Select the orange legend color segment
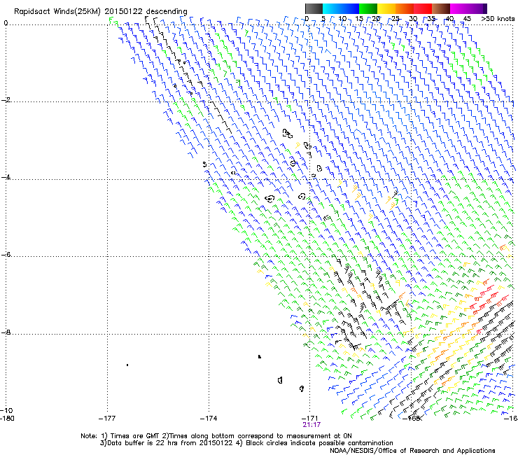 click(405, 8)
